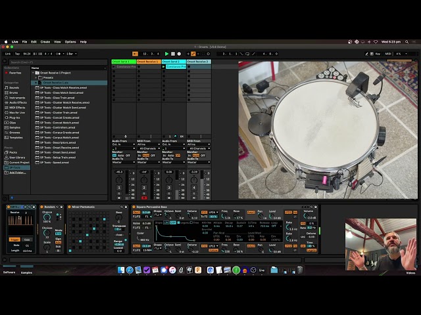Image resolution: width=421 pixels, height=315 pixels.
Task: Select the tempo field showing 94.24
Action: (27, 54)
